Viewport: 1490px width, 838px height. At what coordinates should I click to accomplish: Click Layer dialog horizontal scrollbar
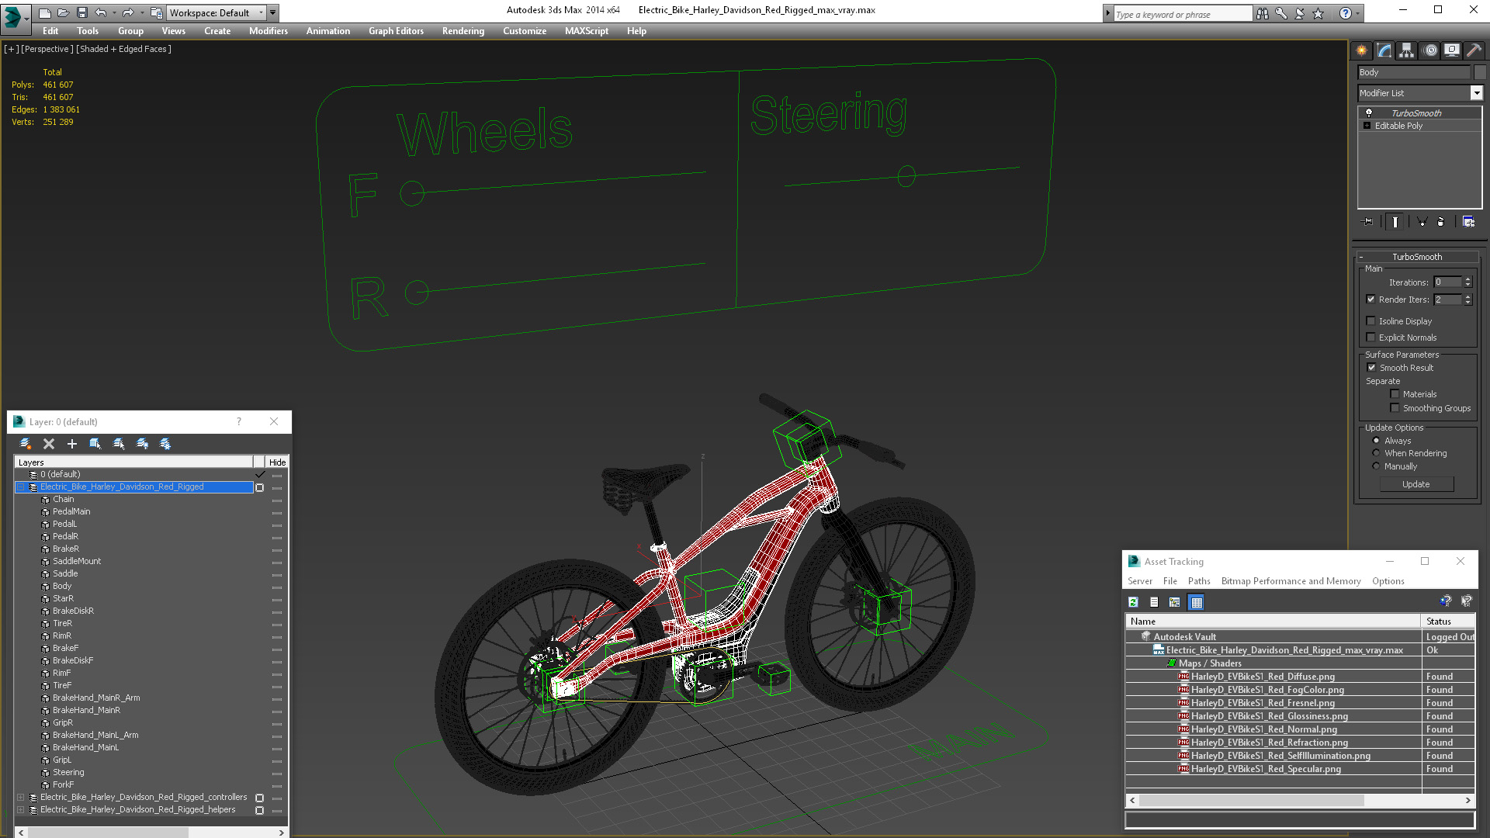(151, 833)
